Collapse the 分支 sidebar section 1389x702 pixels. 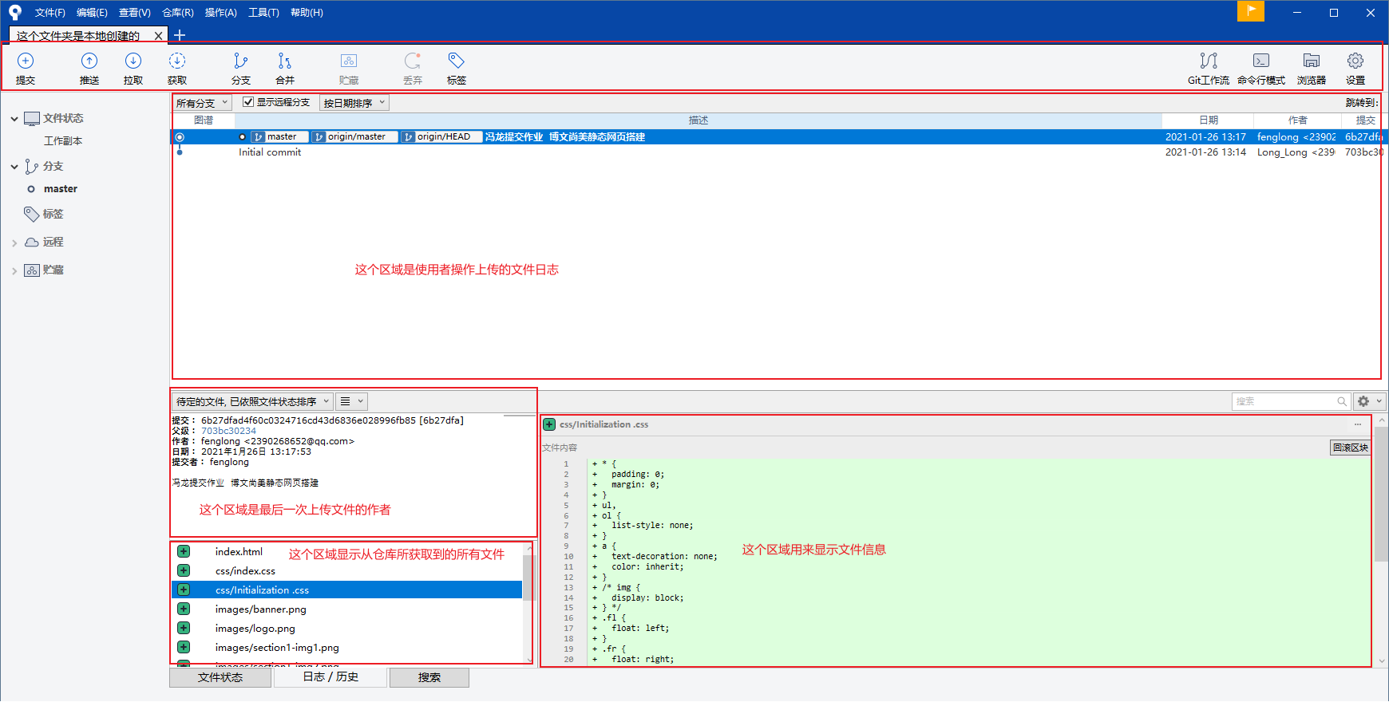[14, 167]
